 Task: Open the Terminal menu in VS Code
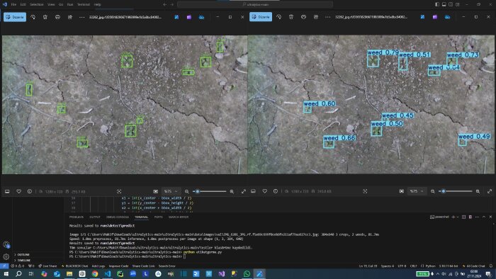click(x=84, y=4)
